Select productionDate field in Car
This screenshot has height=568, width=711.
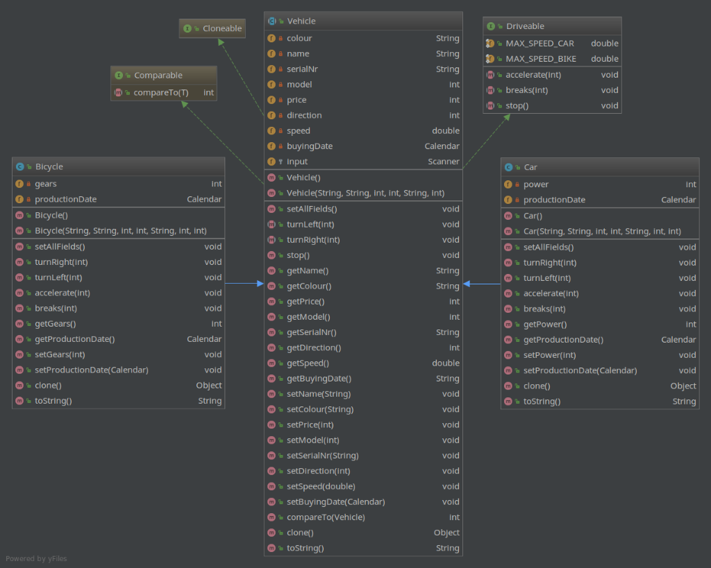click(600, 200)
